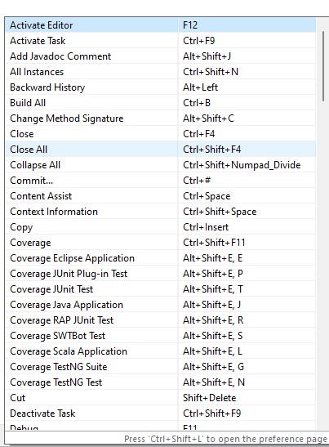
Task: Select Content Assist from the list
Action: coord(160,196)
